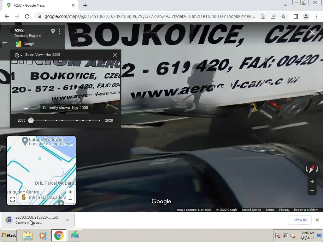The image size is (323, 242).
Task: Click the installer icon on taskbar
Action: [74, 235]
